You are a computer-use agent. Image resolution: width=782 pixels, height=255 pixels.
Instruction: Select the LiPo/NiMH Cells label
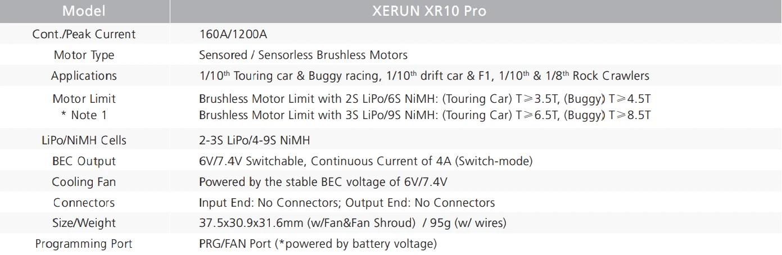click(84, 140)
